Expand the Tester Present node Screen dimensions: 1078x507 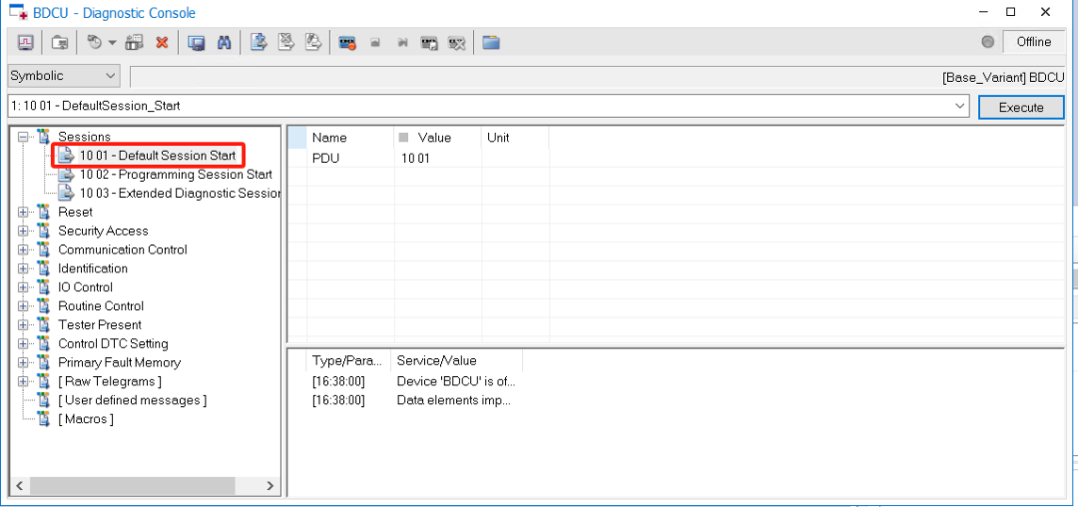(x=23, y=324)
